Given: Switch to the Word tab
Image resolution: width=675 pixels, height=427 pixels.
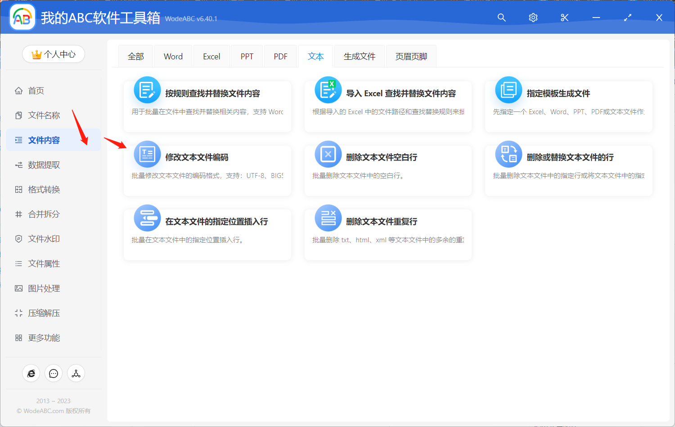Looking at the screenshot, I should [x=173, y=56].
